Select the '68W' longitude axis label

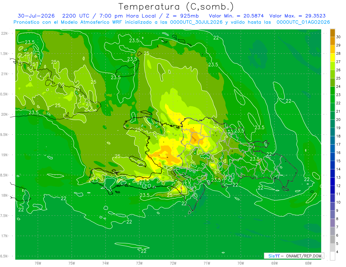(x=308, y=263)
